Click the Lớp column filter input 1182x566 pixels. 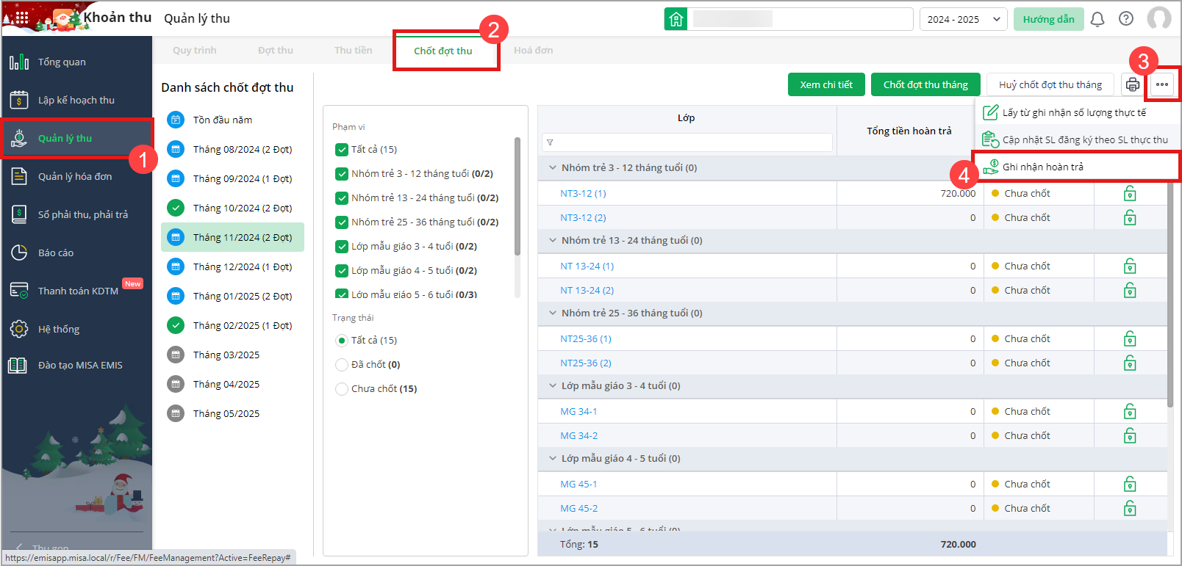(x=687, y=142)
